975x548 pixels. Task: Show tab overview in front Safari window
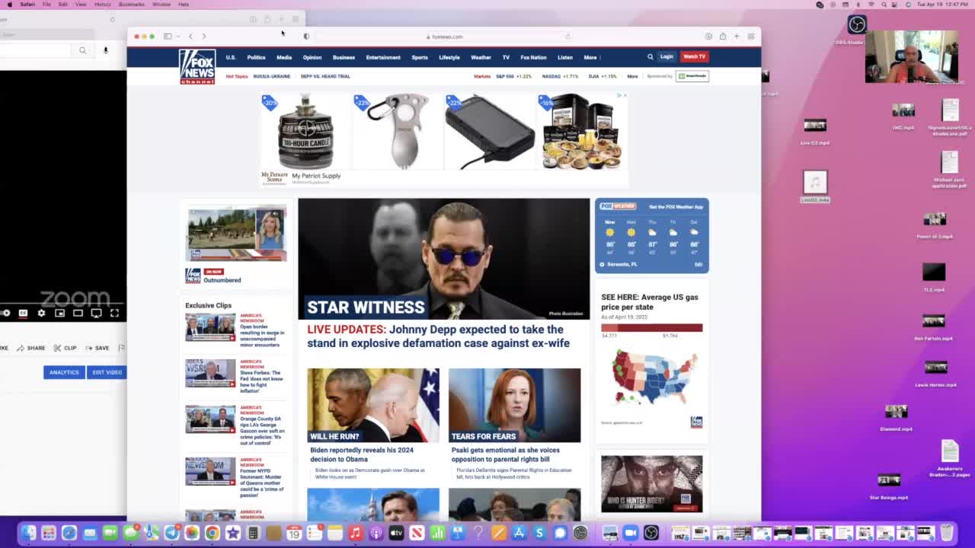point(750,37)
